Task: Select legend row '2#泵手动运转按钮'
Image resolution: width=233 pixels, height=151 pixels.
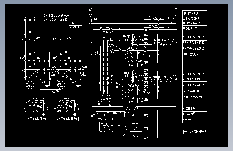Action: 195,85
